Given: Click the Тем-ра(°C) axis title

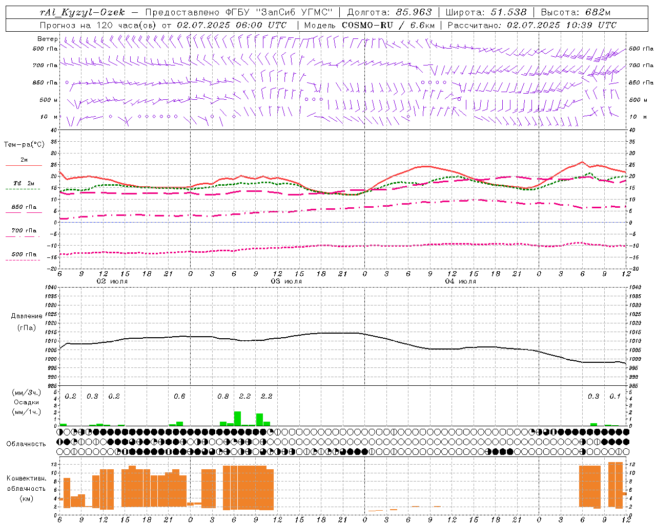Looking at the screenshot, I should (x=24, y=145).
